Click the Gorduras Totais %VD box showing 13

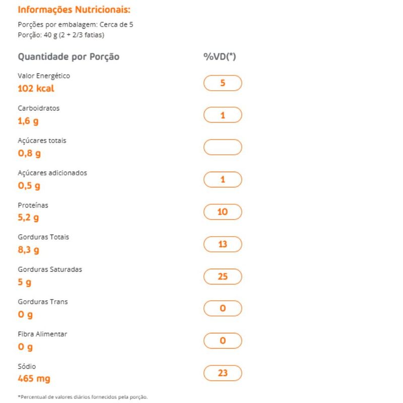tap(223, 244)
